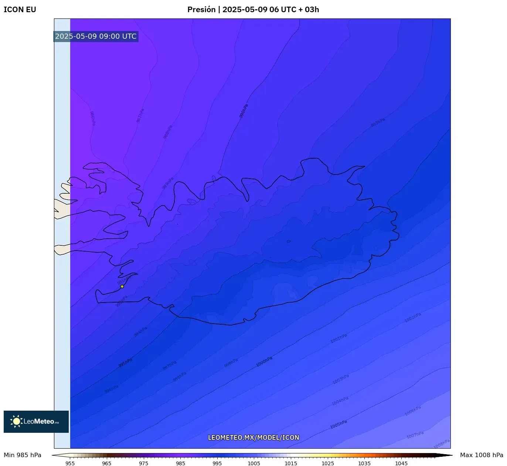This screenshot has height=466, width=507.
Task: Click the 1003hPa isobar label
Action: 341,379
